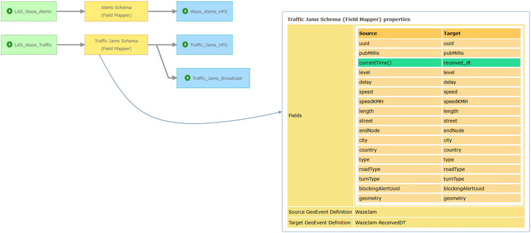Click the play icon on LAS_Waze_Alerts node
This screenshot has width=531, height=233.
tap(10, 11)
